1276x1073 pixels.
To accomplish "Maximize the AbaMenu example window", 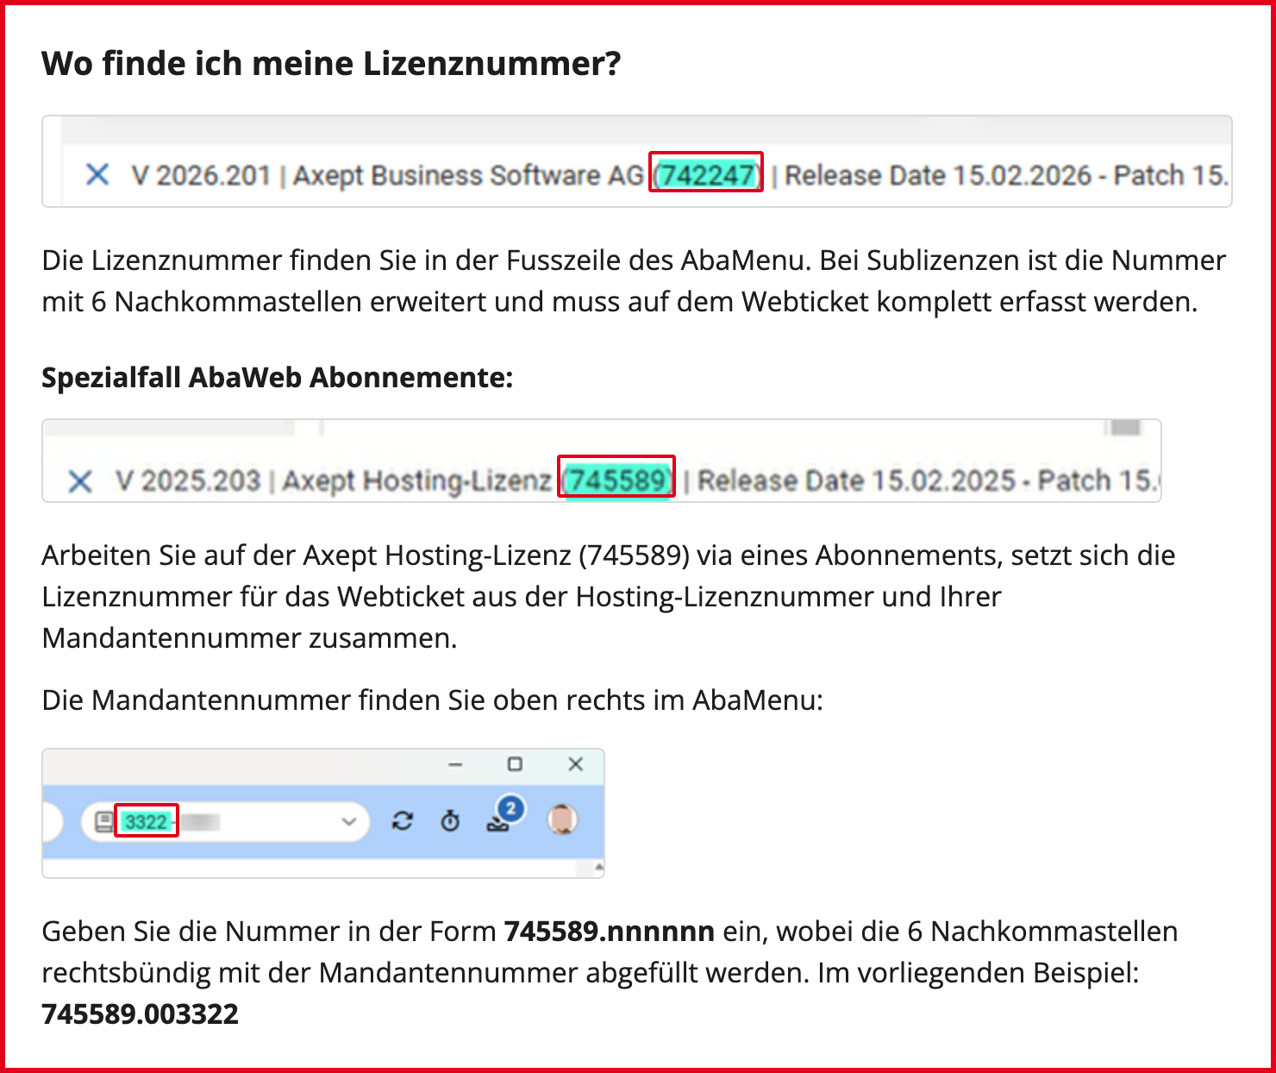I will [515, 764].
